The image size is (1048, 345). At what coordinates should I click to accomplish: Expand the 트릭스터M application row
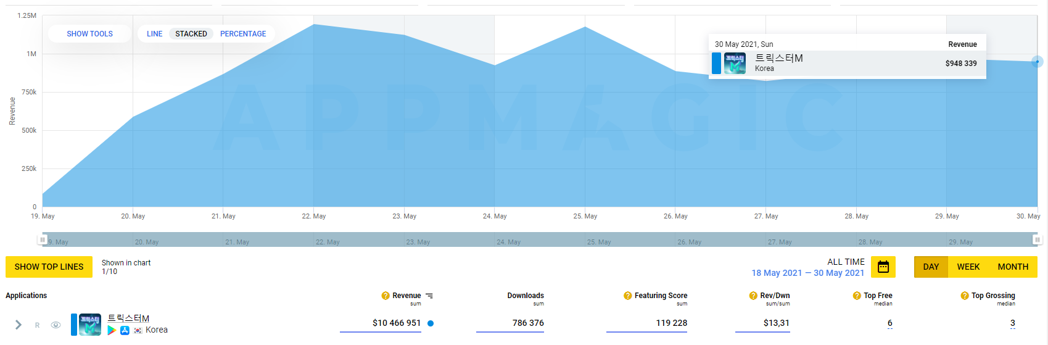click(x=19, y=325)
